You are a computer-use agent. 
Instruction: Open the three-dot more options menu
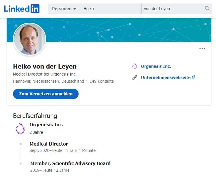pos(202,49)
